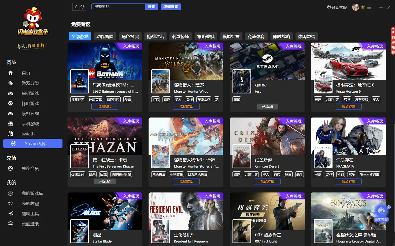Click the 我的游戏库 icon
Screen dimensions: 395x246
click(x=10, y=193)
